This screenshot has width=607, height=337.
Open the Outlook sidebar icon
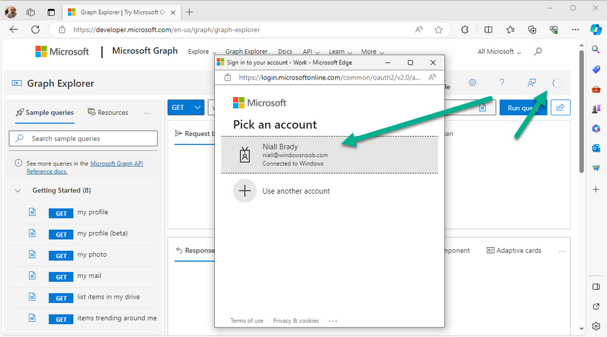click(596, 148)
